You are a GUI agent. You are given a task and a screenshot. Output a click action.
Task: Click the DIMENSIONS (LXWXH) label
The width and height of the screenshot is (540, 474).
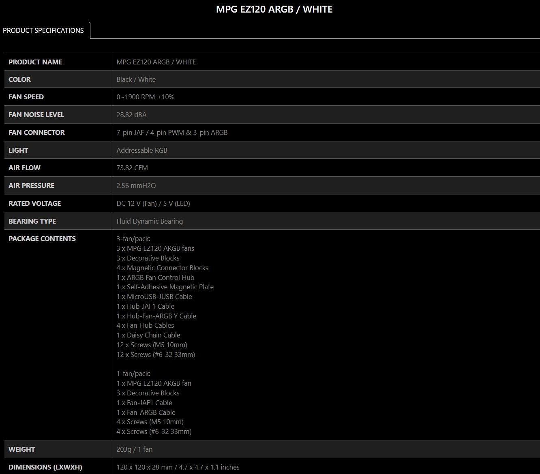45,467
